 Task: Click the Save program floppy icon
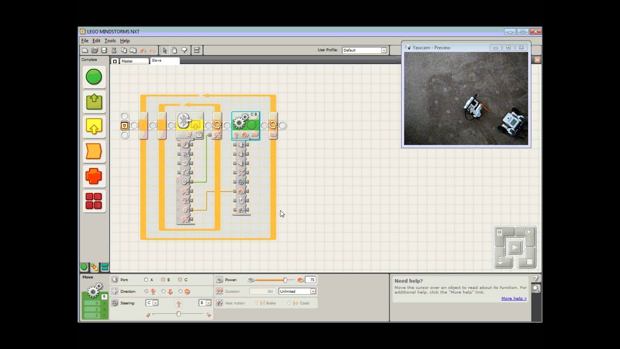[104, 50]
